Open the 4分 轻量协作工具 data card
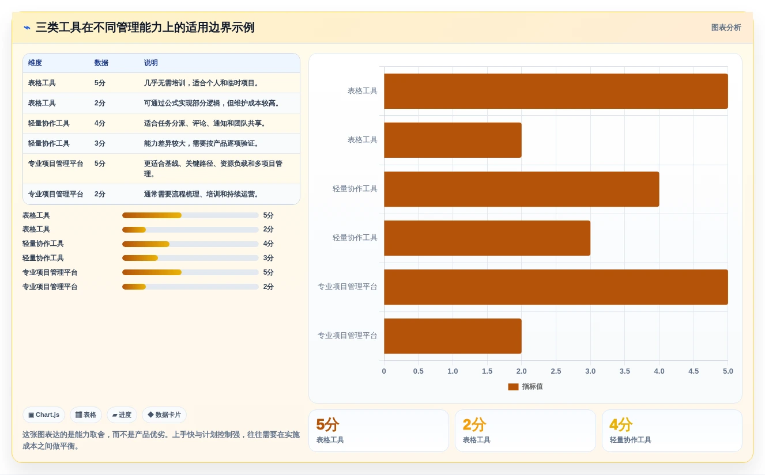 pos(672,431)
